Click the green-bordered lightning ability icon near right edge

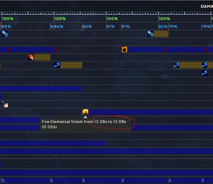[176, 65]
